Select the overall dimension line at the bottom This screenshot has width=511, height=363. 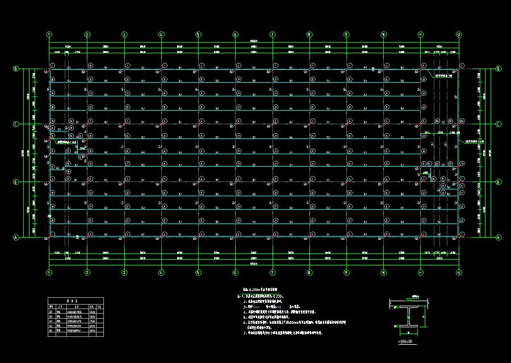click(x=254, y=264)
